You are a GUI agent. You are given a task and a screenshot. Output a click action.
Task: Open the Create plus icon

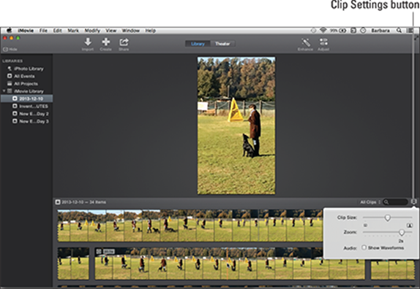106,42
